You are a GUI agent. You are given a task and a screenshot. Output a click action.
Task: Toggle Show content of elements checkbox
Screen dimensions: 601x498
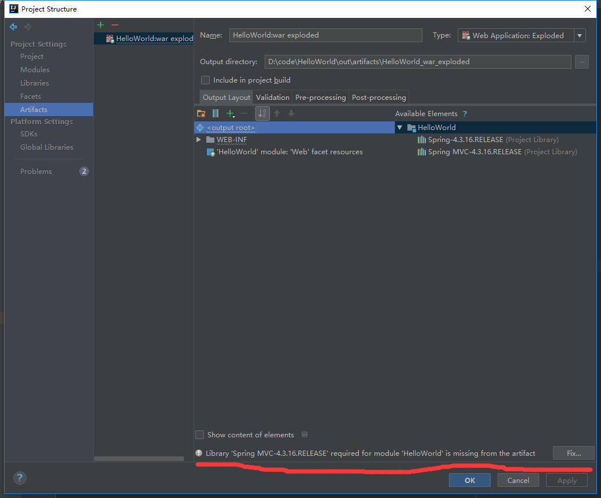coord(200,435)
